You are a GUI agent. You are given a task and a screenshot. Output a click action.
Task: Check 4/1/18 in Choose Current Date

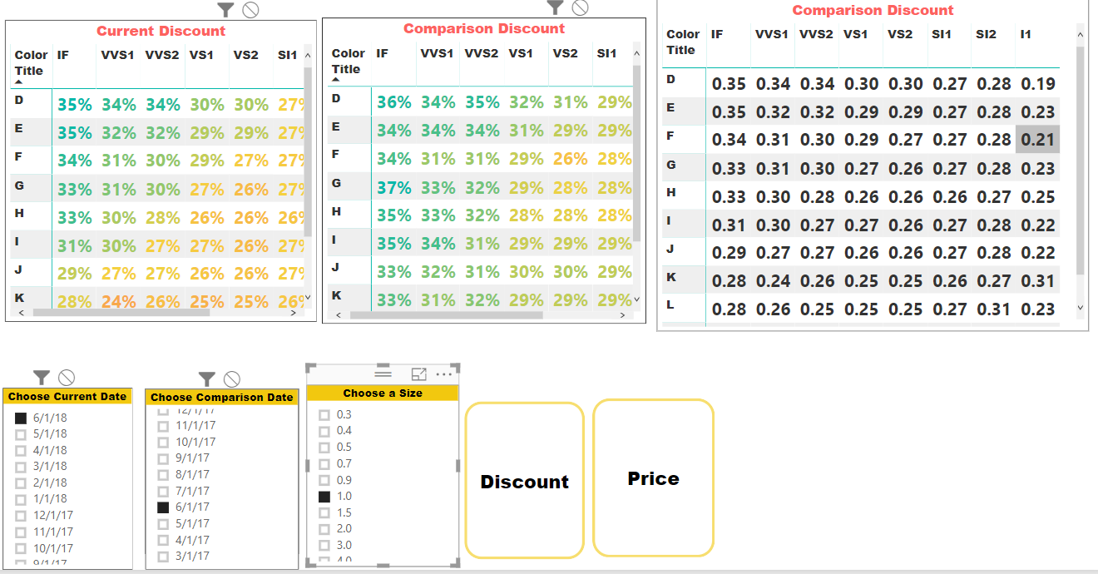[21, 450]
